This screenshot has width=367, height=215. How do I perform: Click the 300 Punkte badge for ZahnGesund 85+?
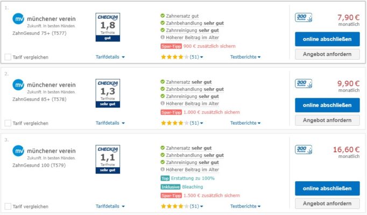[304, 83]
